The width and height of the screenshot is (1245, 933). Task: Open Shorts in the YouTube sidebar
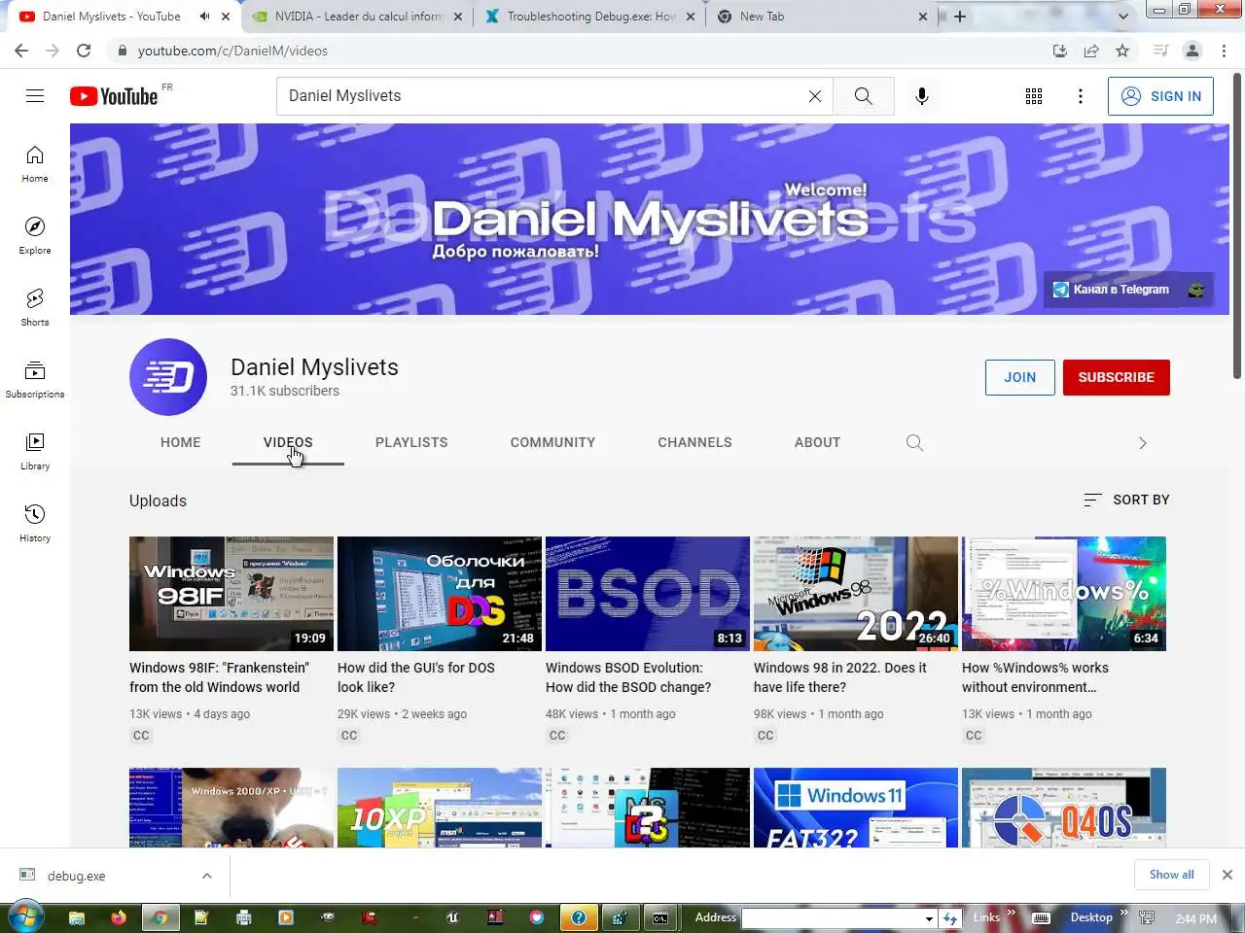(35, 308)
